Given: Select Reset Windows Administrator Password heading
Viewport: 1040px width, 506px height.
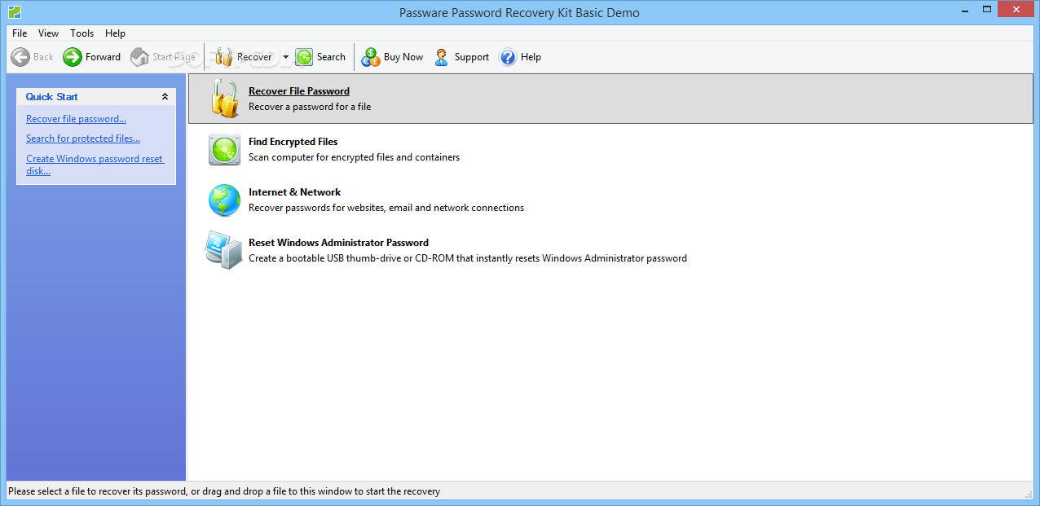Looking at the screenshot, I should [338, 243].
